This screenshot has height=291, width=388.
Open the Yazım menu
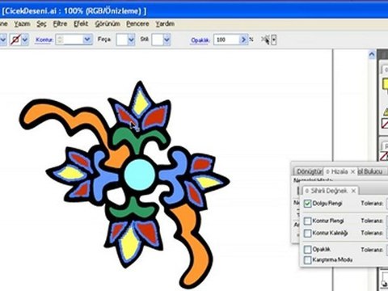22,24
